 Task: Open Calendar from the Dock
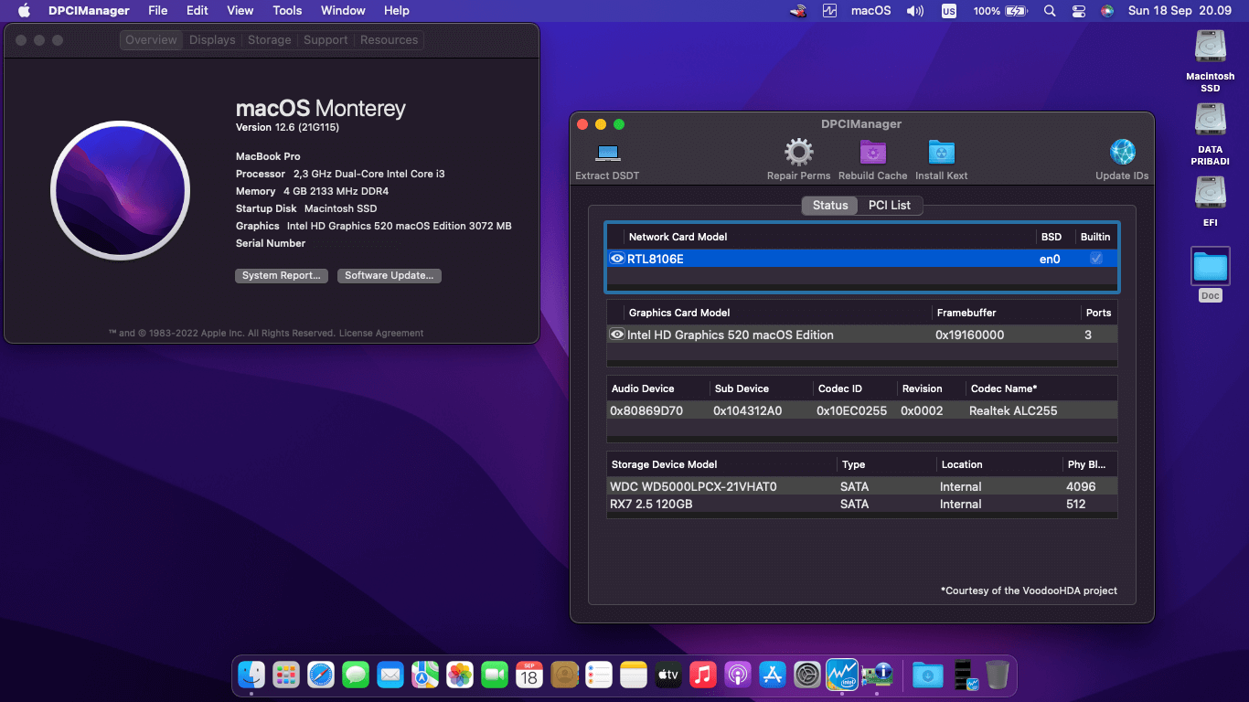tap(529, 675)
